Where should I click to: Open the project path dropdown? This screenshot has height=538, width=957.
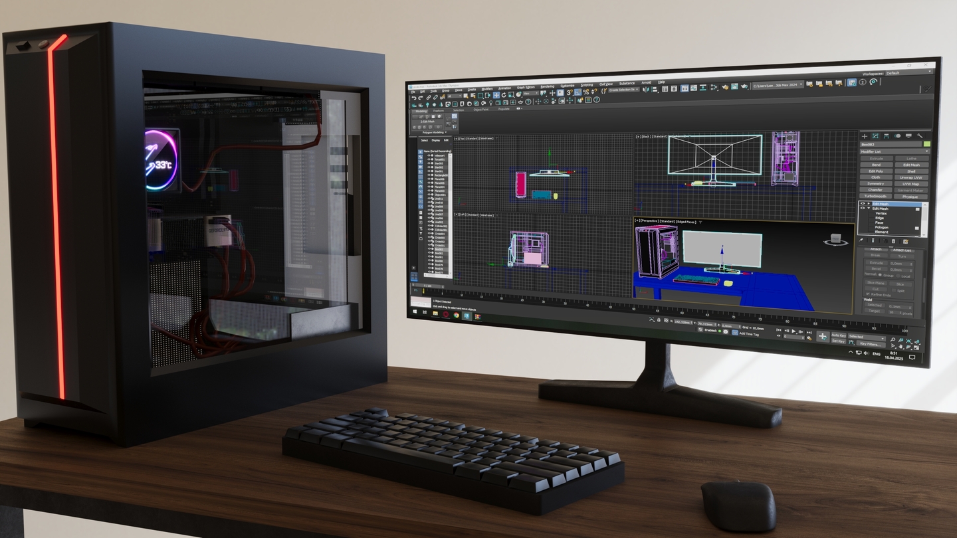pyautogui.click(x=777, y=85)
